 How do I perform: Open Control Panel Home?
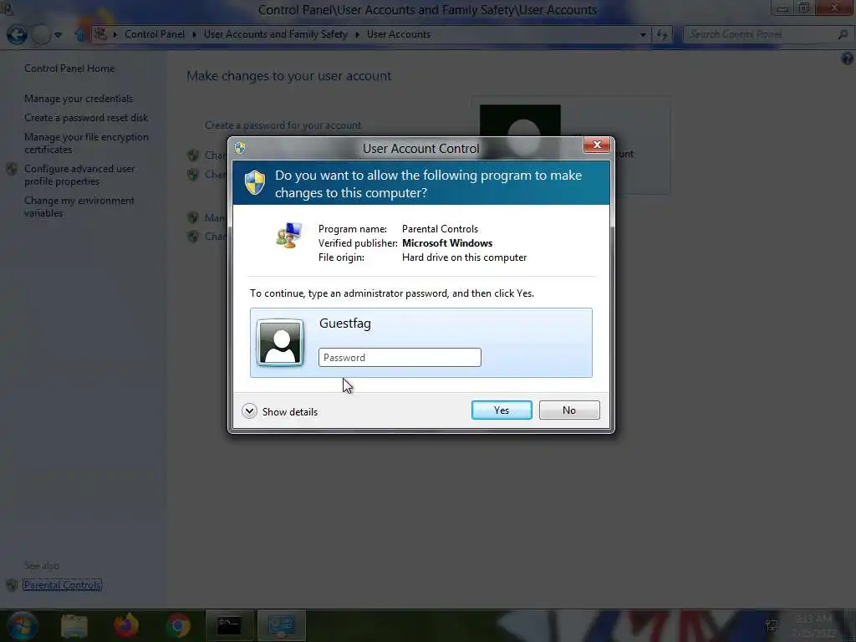69,69
